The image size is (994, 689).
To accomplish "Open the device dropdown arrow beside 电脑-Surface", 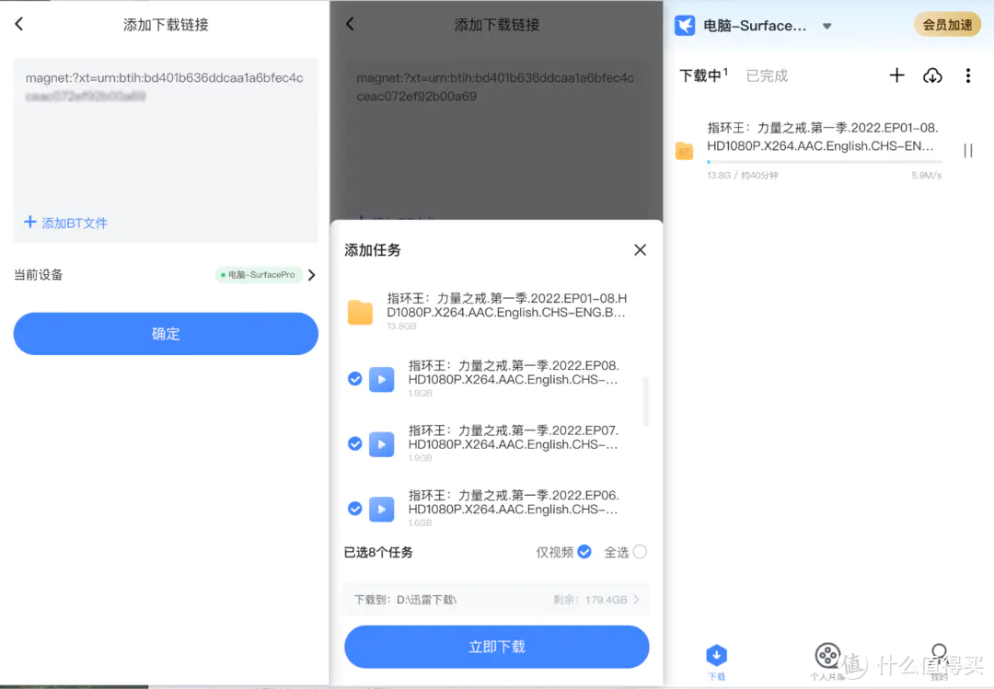I will [826, 26].
